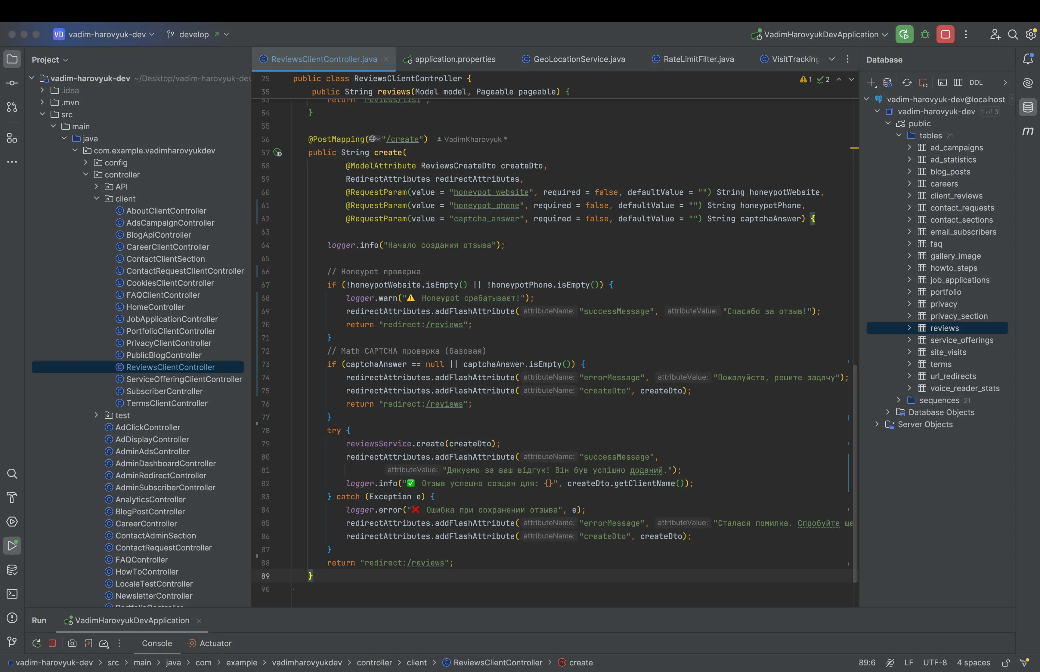Click the Search Everywhere magnifier icon
The width and height of the screenshot is (1040, 672).
(x=1013, y=35)
